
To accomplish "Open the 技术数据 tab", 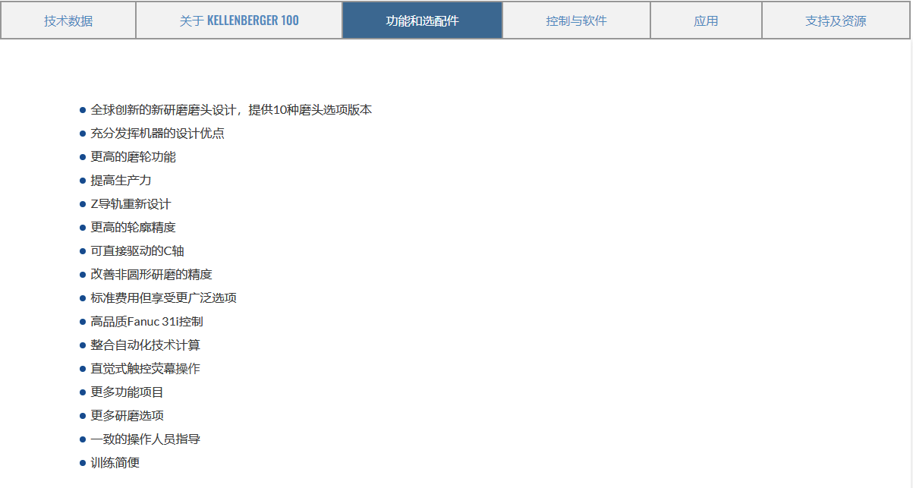I will (68, 20).
